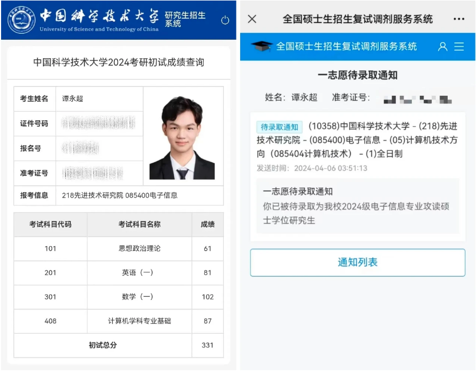Viewport: 476px width, 374px height.
Task: Select the 报考信息 label cell
Action: 34,195
